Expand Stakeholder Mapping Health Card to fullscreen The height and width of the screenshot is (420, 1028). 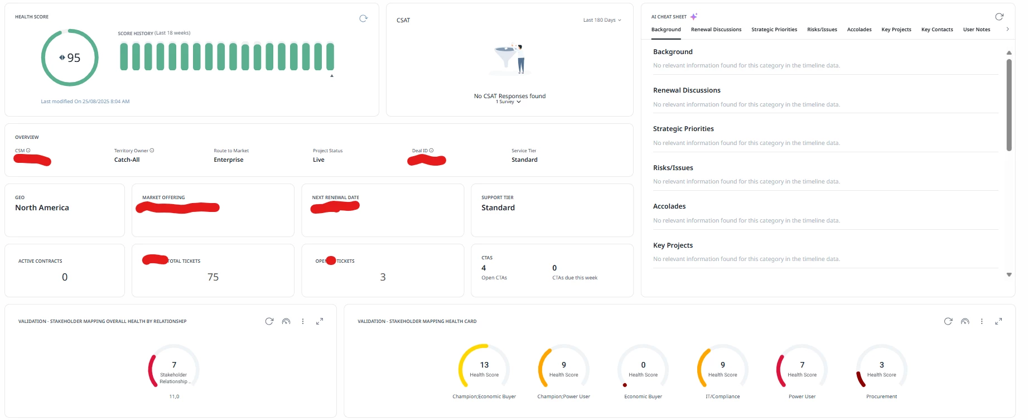(x=998, y=321)
